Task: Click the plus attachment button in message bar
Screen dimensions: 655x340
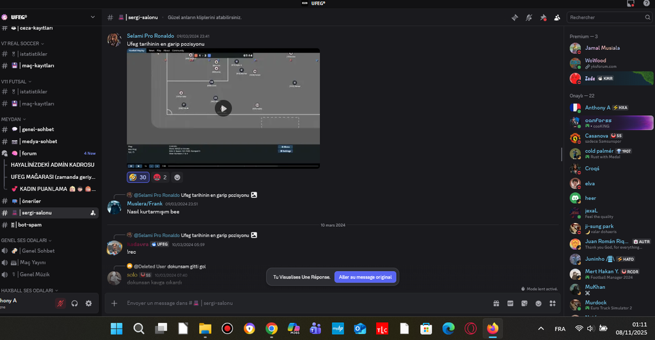Action: [x=114, y=303]
